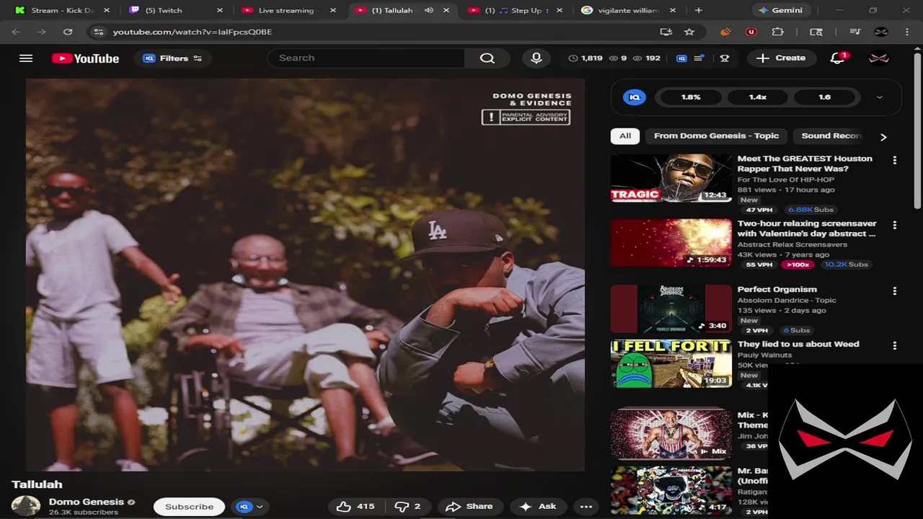923x519 pixels.
Task: Select the 1.6 vidIQ metric pill
Action: 824,97
